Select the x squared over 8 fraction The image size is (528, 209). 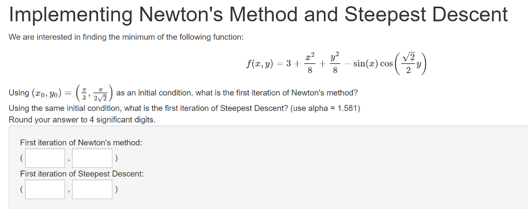[310, 63]
